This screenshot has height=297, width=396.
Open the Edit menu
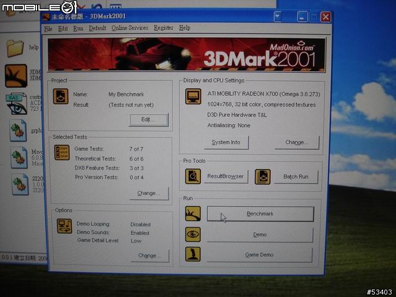(x=63, y=29)
